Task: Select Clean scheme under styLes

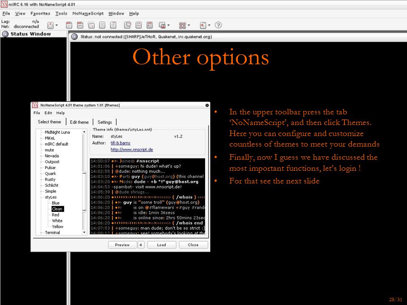Action: point(57,209)
